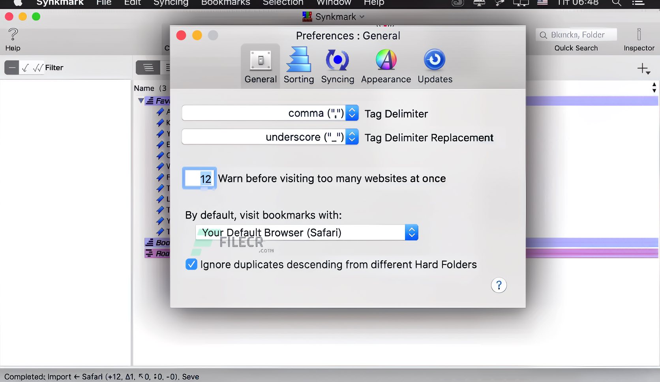Switch to Sorting preferences
The height and width of the screenshot is (382, 660).
click(299, 66)
